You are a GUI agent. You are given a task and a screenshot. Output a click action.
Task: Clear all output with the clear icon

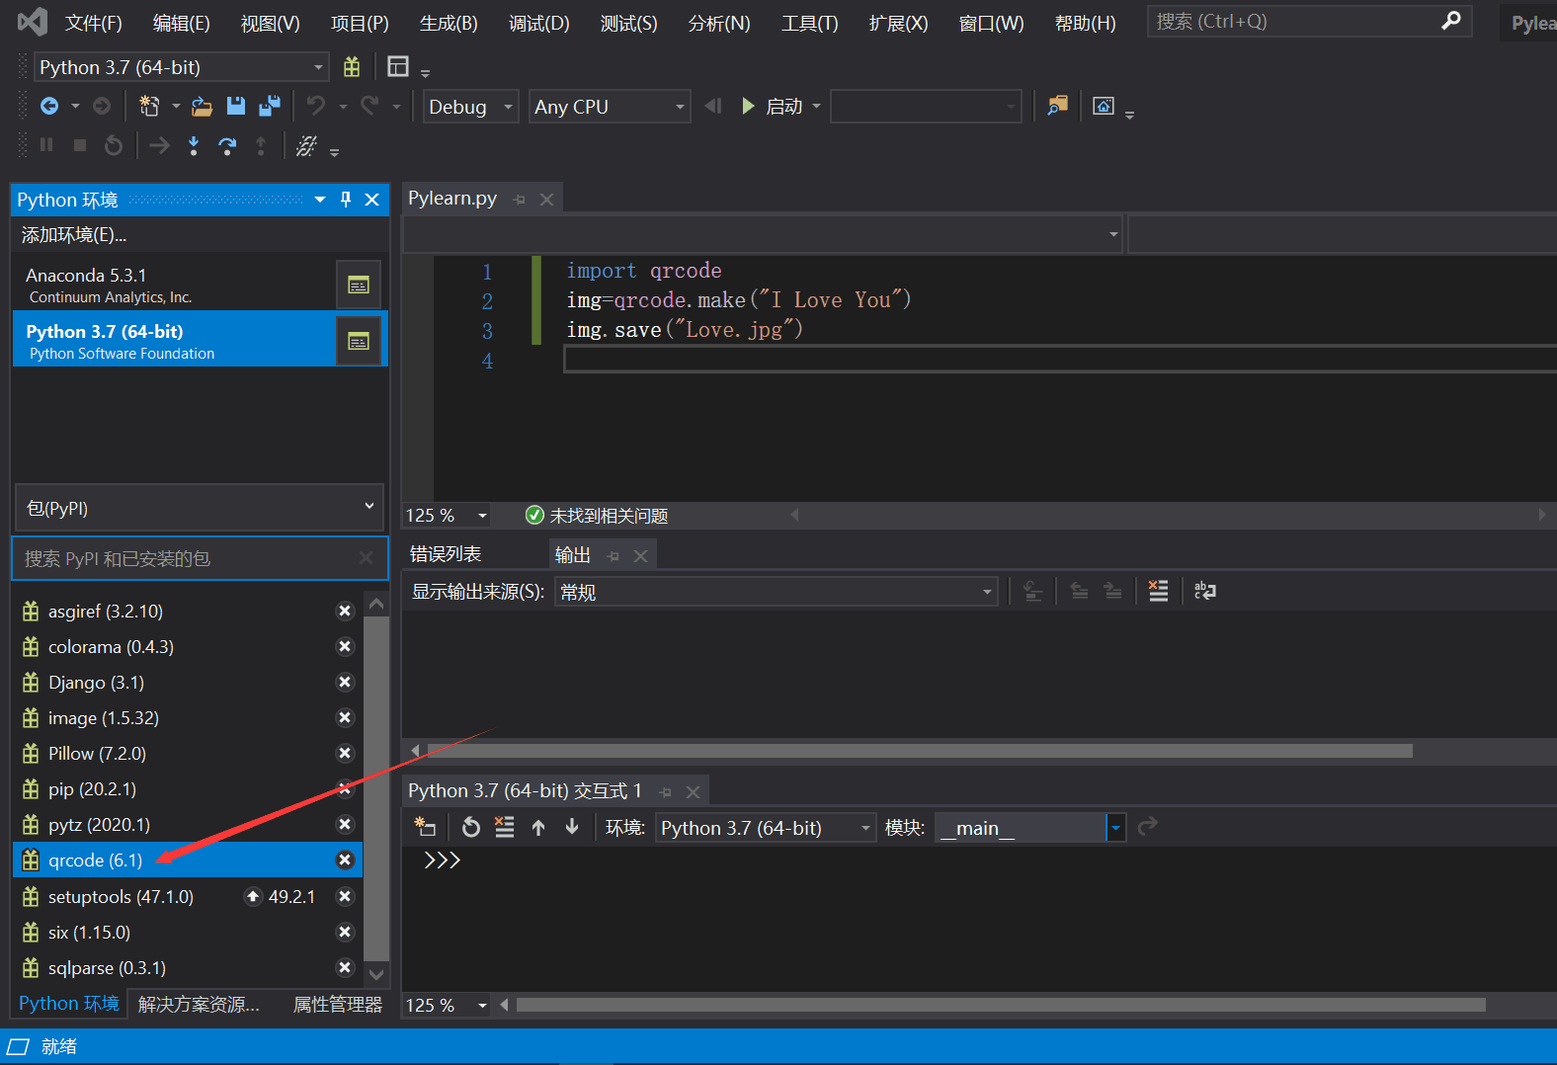coord(1159,591)
